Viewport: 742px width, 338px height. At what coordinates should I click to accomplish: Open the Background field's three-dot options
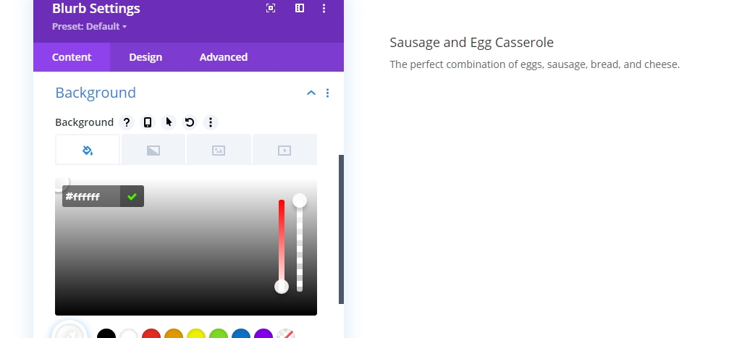click(x=211, y=122)
